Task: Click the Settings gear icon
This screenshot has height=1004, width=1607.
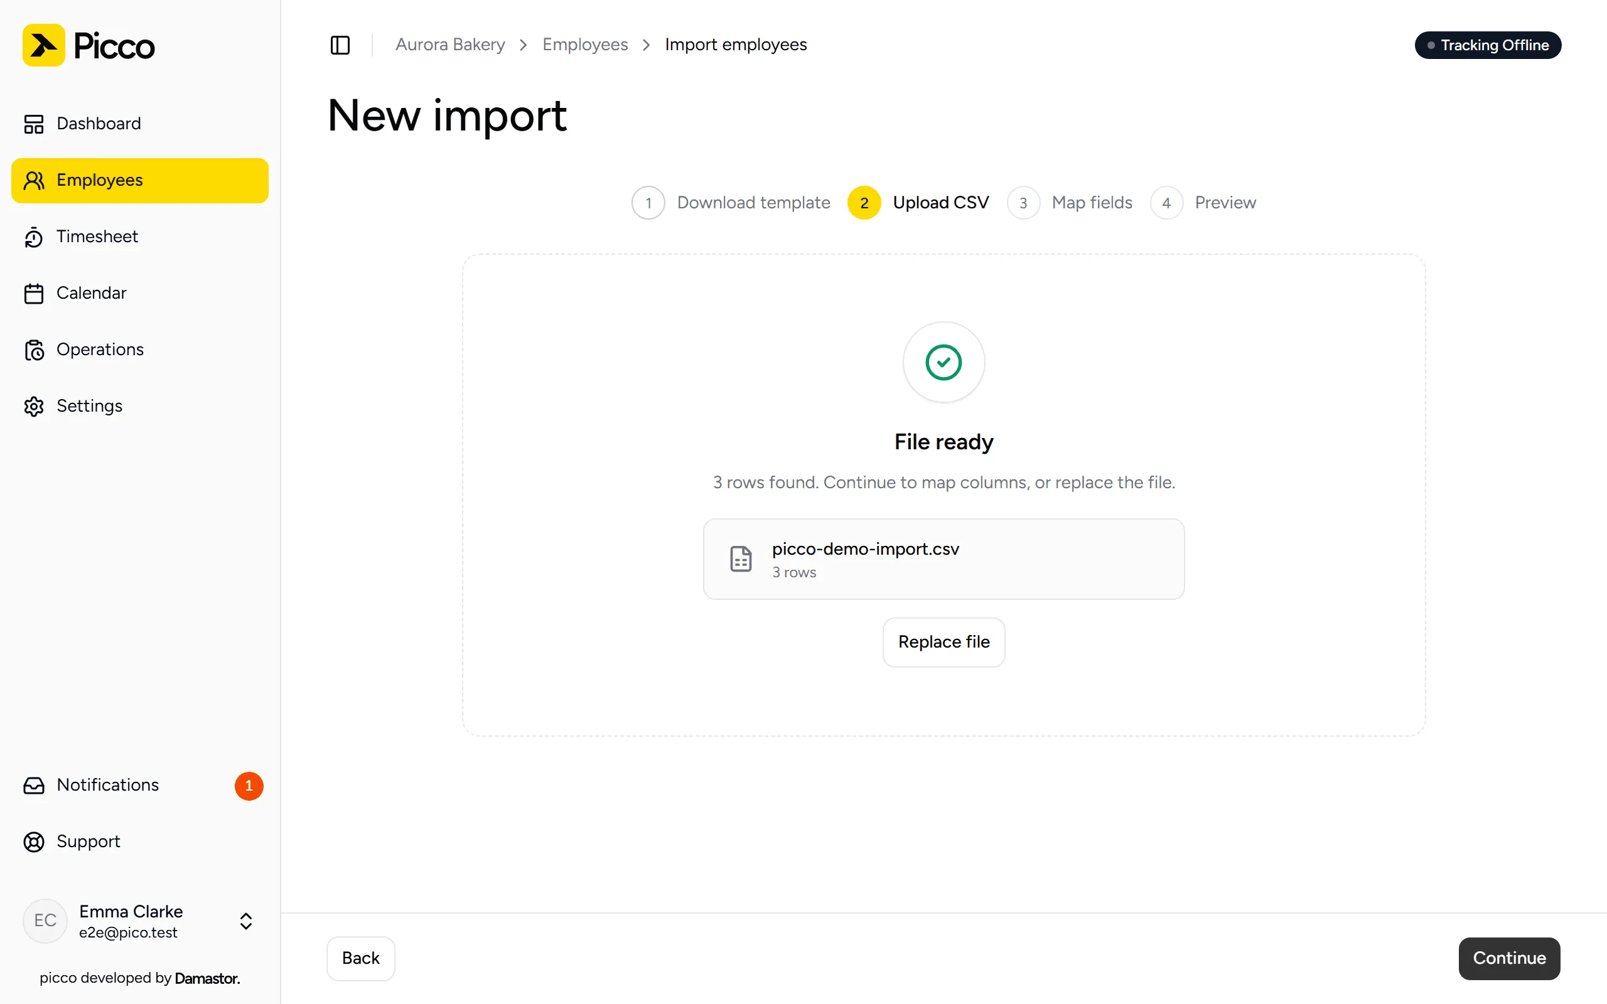Action: tap(34, 407)
